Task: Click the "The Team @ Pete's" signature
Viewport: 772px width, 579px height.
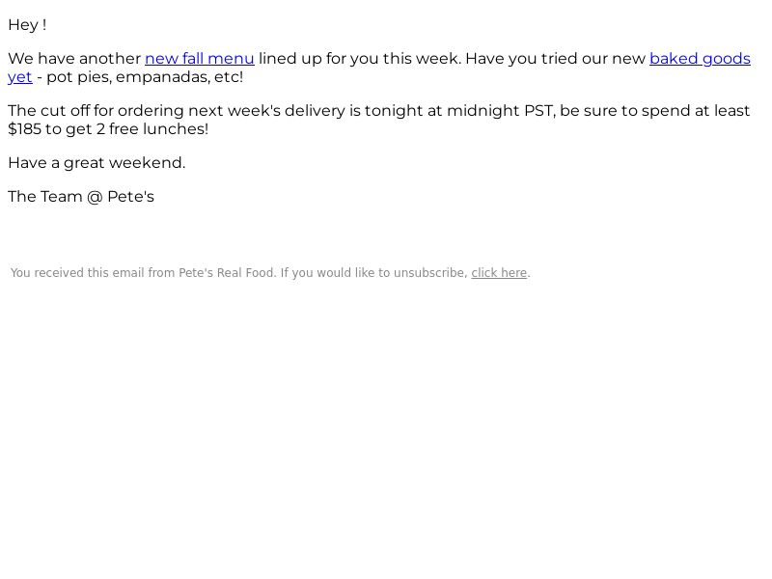Action: coord(81,197)
